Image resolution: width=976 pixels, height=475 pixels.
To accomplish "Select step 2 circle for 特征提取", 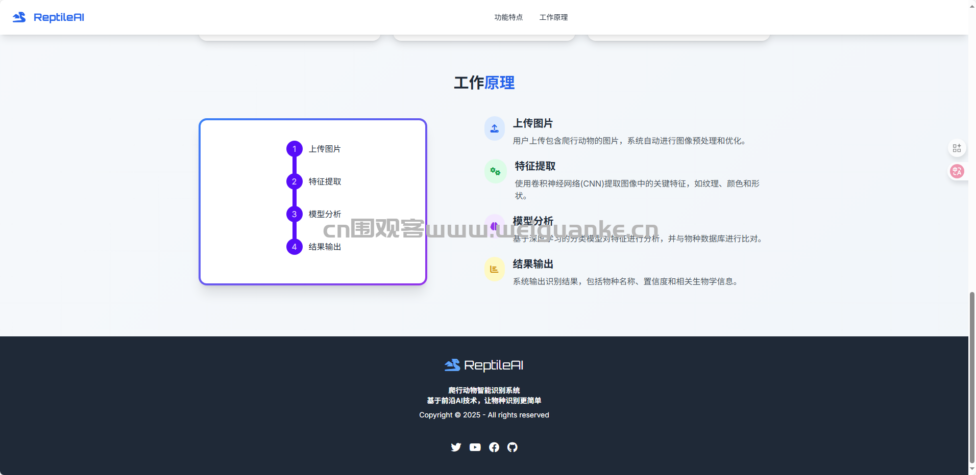I will coord(294,181).
